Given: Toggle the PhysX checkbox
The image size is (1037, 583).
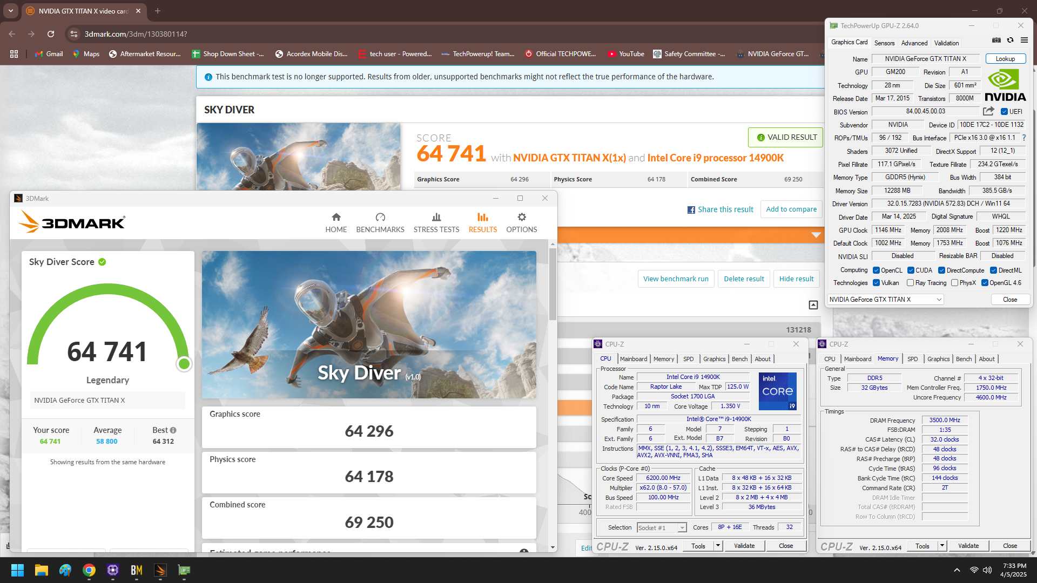Looking at the screenshot, I should (954, 283).
